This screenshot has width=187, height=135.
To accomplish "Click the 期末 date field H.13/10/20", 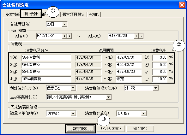I will (x=121, y=36).
